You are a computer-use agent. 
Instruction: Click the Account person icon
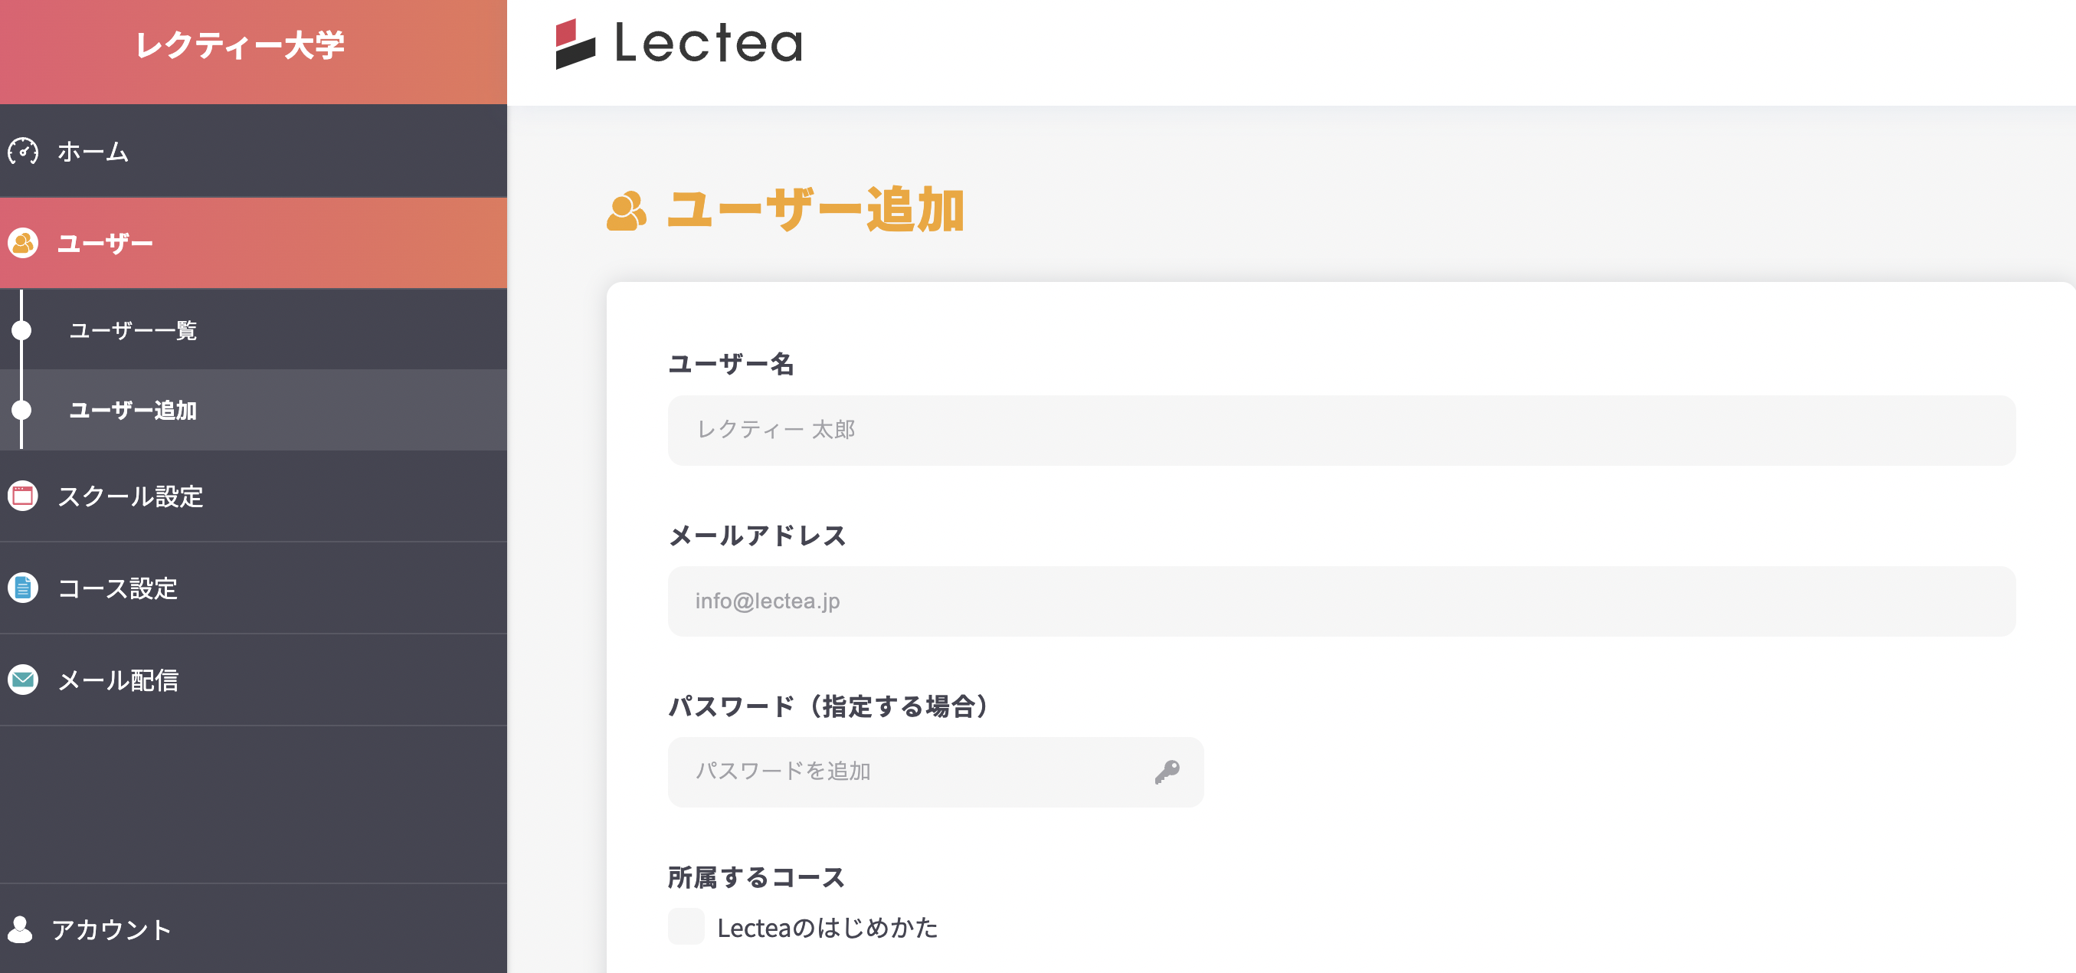pos(20,929)
